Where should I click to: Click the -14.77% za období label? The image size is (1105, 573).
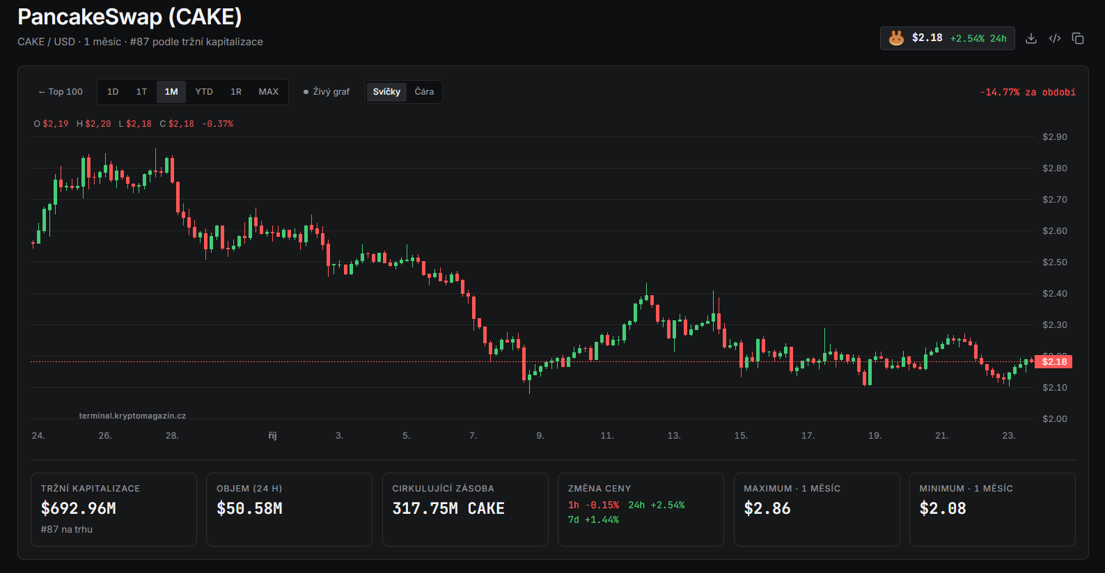coord(1028,93)
